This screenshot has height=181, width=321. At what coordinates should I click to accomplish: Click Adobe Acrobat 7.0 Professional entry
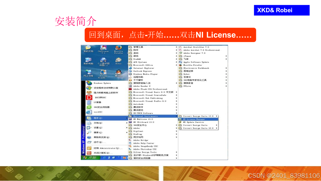coord(203,50)
